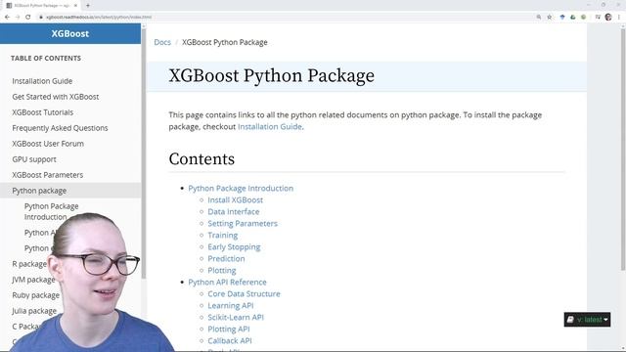The height and width of the screenshot is (352, 626).
Task: Click the green cloud extension icon
Action: pos(573,18)
